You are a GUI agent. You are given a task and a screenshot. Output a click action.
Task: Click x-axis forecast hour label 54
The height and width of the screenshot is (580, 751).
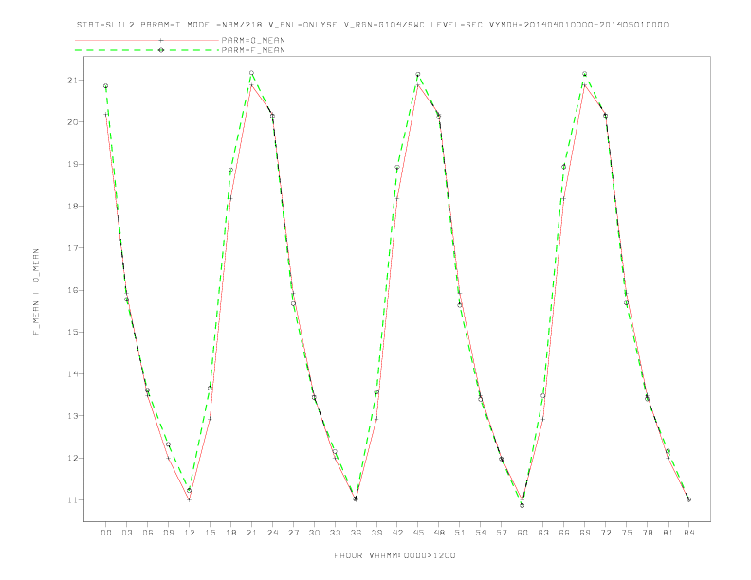tap(481, 533)
